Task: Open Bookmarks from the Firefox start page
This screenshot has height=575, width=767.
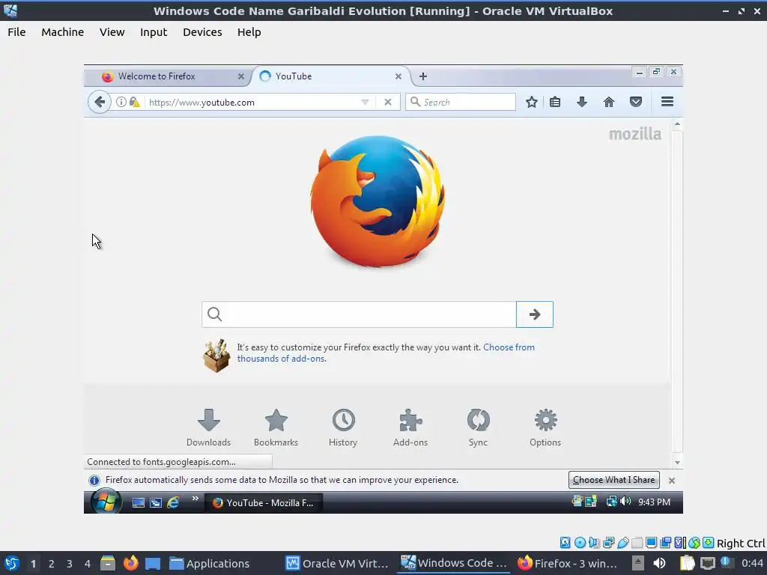Action: [276, 428]
